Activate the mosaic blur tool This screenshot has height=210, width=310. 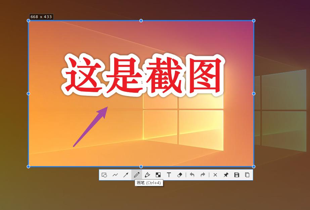(x=158, y=174)
